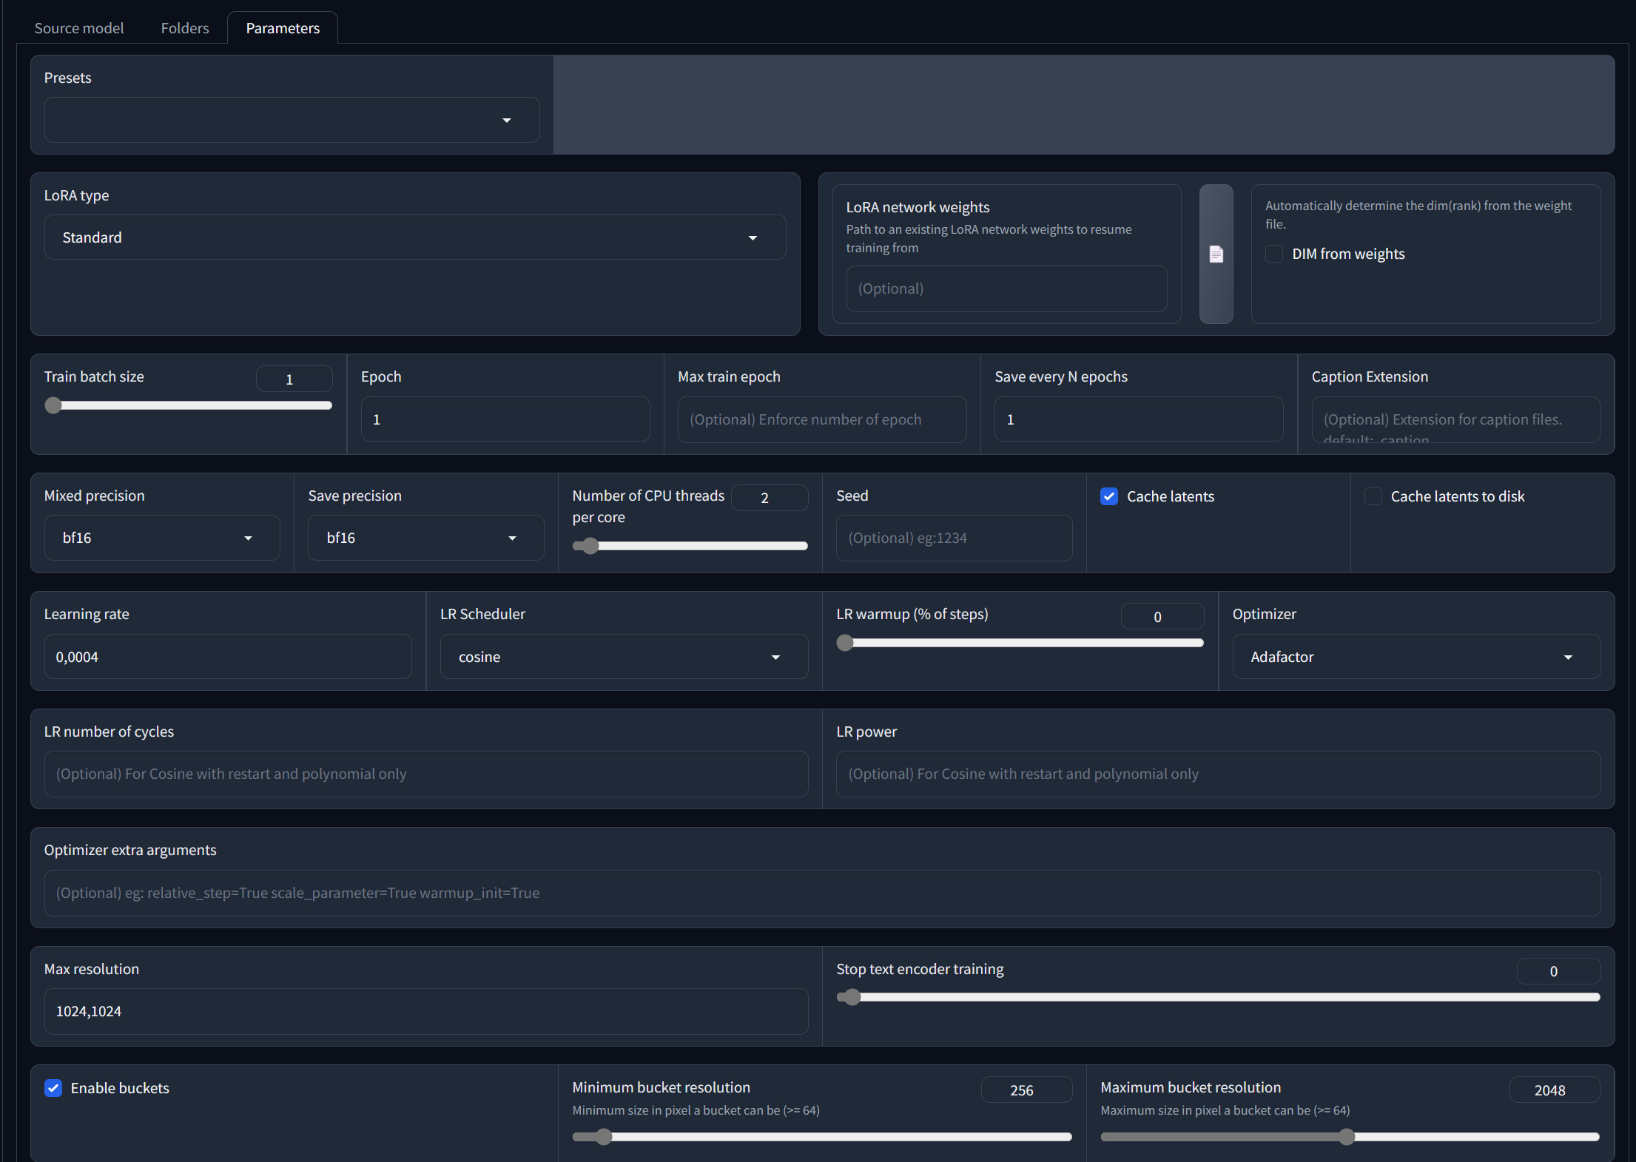
Task: Uncheck the Cache latents checkbox
Action: (x=1108, y=496)
